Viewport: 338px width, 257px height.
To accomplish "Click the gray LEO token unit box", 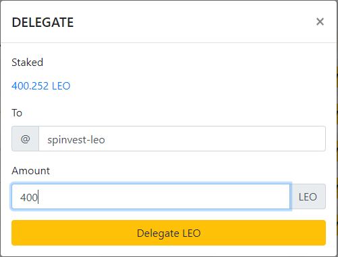I will click(x=308, y=196).
